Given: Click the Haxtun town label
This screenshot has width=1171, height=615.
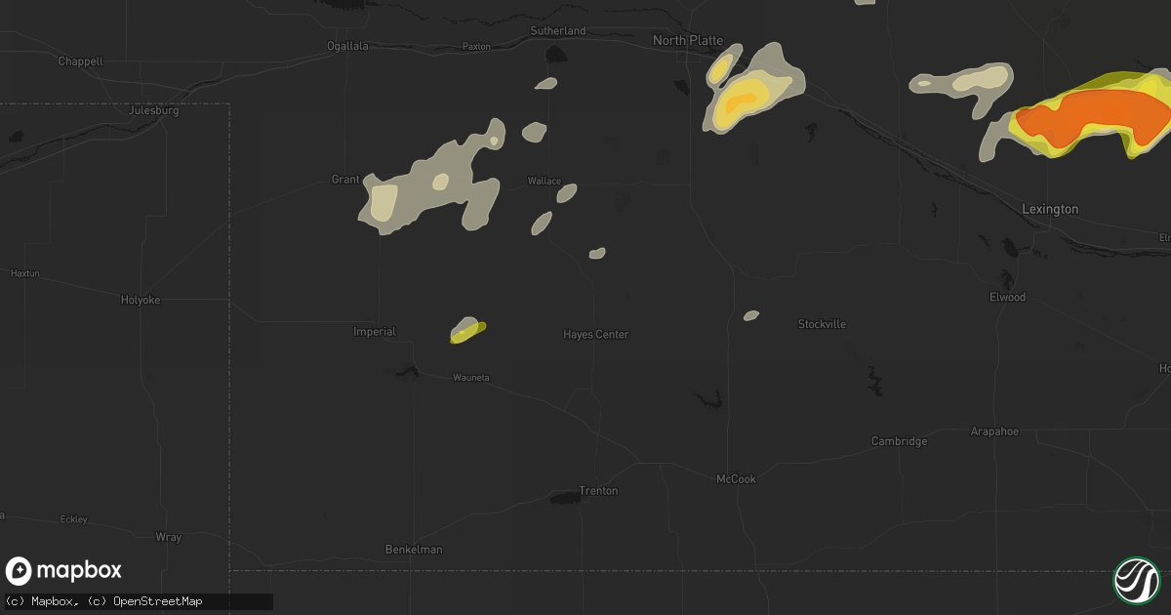Looking at the screenshot, I should 25,273.
